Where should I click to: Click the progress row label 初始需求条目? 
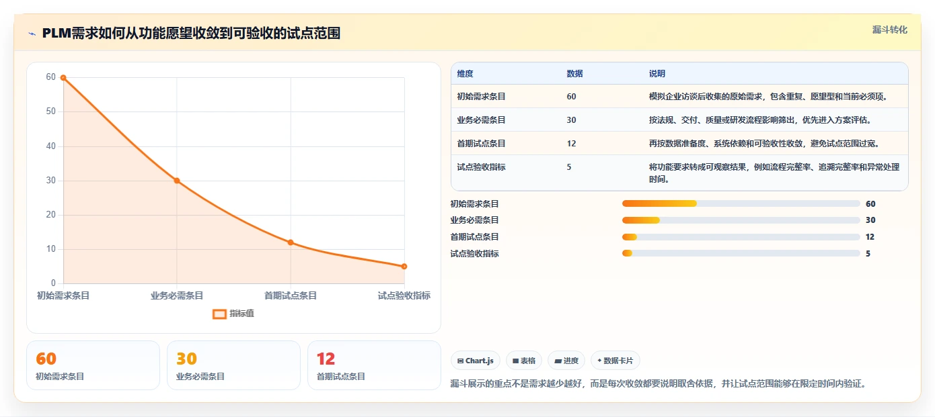(475, 204)
